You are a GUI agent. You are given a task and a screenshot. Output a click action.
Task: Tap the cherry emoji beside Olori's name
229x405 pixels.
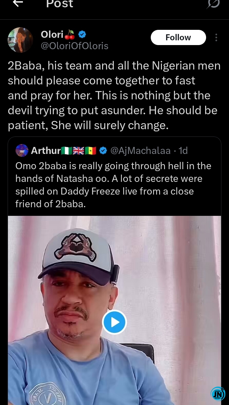[70, 34]
